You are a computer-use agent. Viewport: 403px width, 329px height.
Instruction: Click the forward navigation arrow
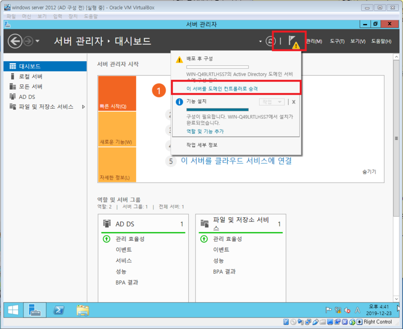point(28,41)
